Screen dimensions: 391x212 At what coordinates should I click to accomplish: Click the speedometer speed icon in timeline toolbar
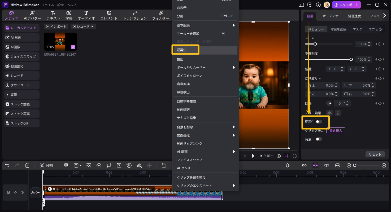99,165
